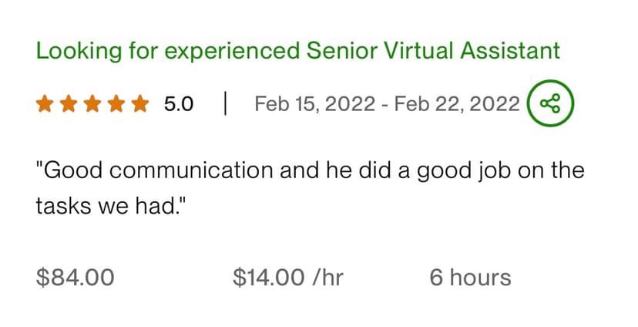Click the word 'hours' label
The height and width of the screenshot is (327, 638).
click(482, 278)
